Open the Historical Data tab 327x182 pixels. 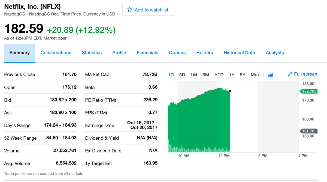pyautogui.click(x=239, y=53)
